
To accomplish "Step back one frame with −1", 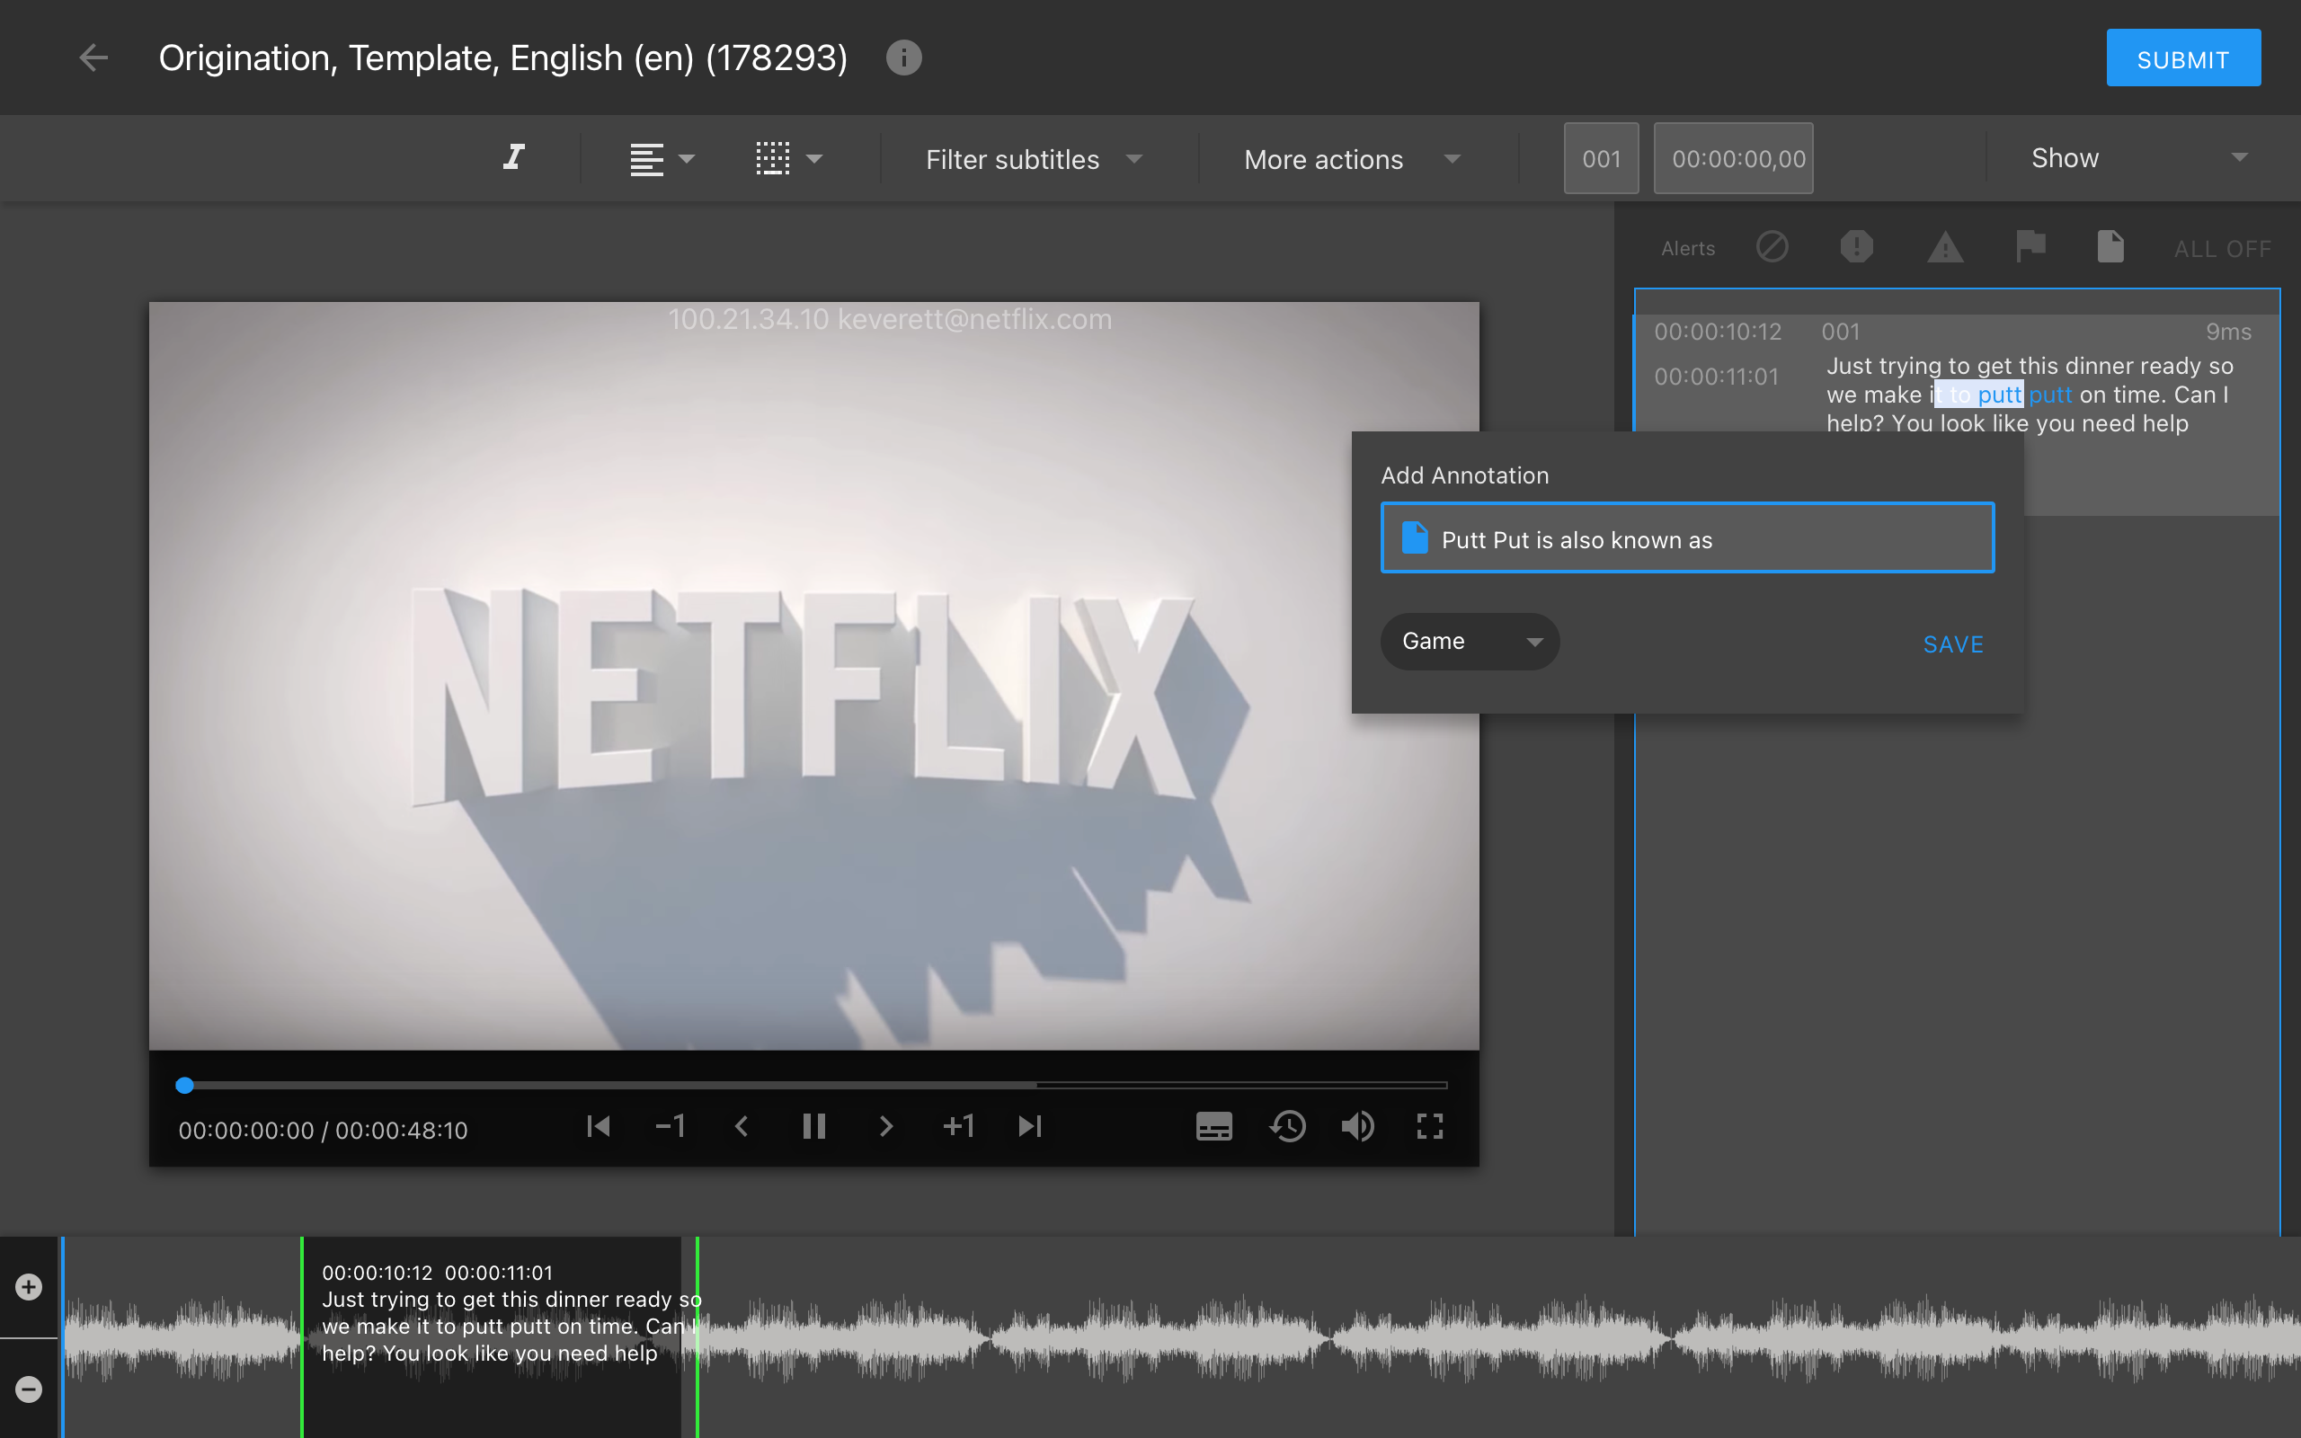I will (671, 1127).
